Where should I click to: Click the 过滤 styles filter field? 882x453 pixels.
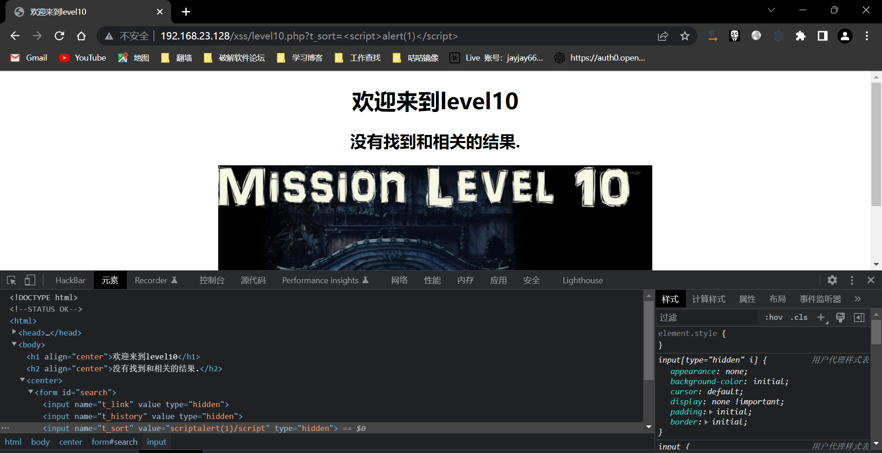(x=707, y=317)
